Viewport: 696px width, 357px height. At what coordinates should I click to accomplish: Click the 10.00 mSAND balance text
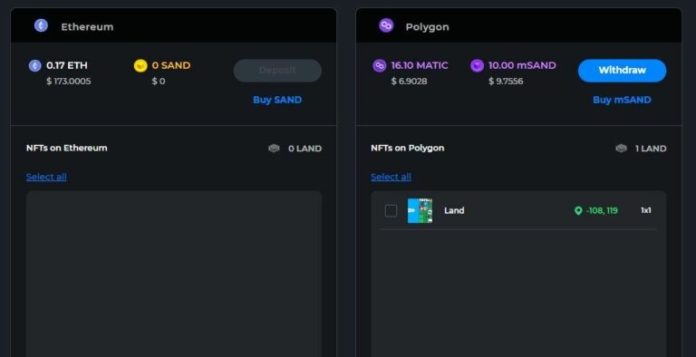(522, 65)
